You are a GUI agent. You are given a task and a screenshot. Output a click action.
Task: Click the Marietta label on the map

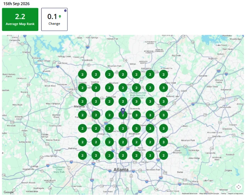[x=79, y=107]
